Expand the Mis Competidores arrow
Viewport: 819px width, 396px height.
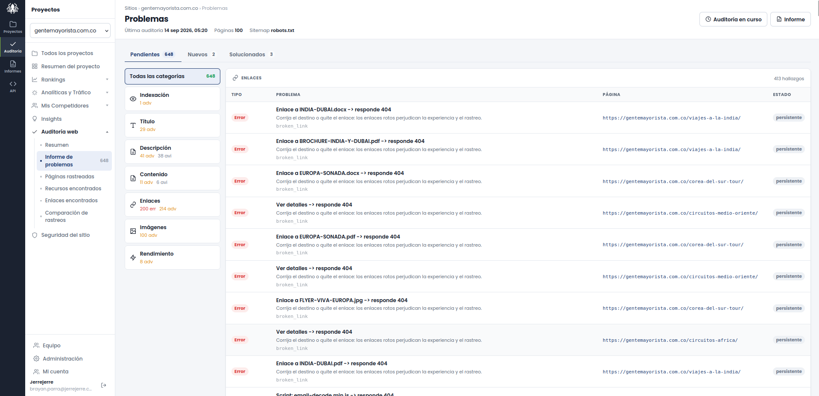[107, 106]
